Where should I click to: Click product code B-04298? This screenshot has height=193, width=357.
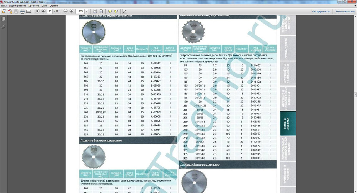coord(256,101)
